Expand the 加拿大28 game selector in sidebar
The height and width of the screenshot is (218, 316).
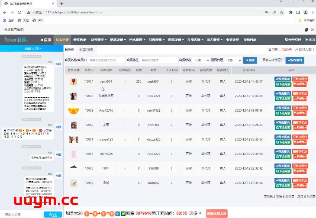[x=32, y=49]
